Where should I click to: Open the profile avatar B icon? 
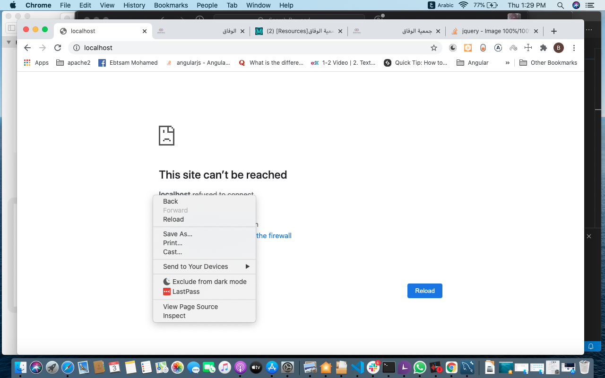pyautogui.click(x=559, y=48)
